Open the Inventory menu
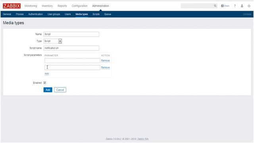The height and width of the screenshot is (143, 254). (x=47, y=6)
